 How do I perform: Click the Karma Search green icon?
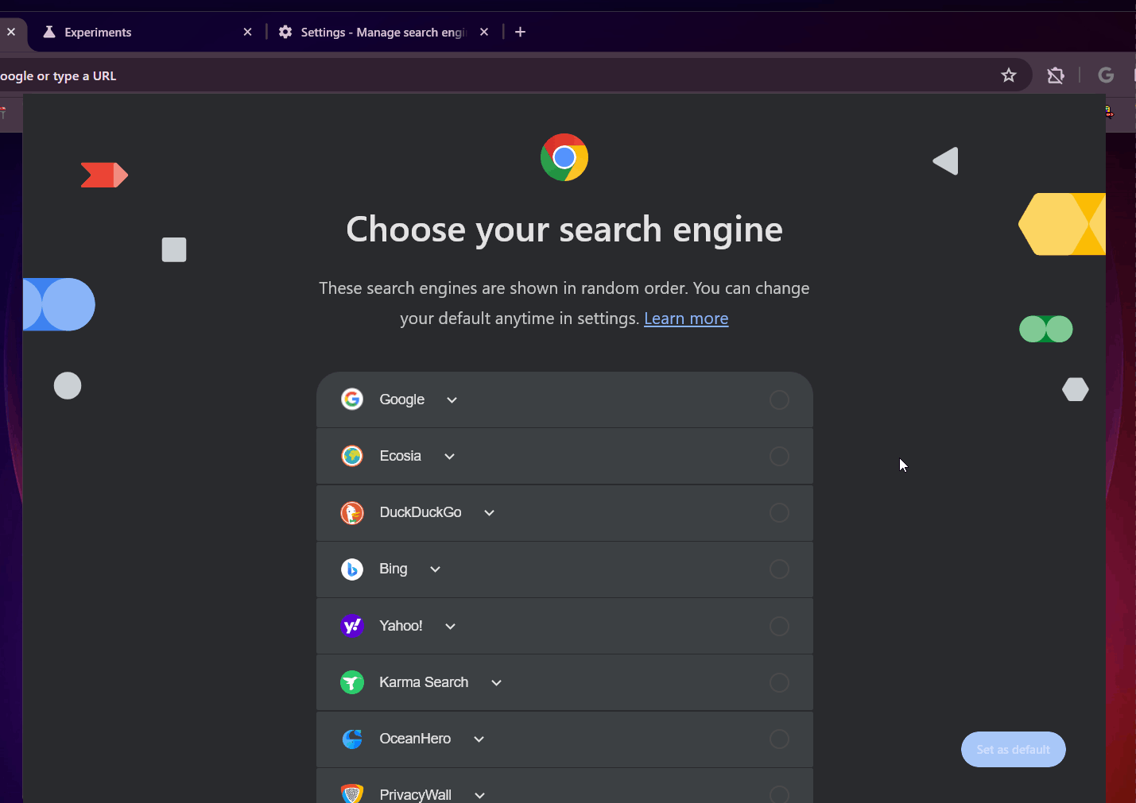(x=352, y=682)
